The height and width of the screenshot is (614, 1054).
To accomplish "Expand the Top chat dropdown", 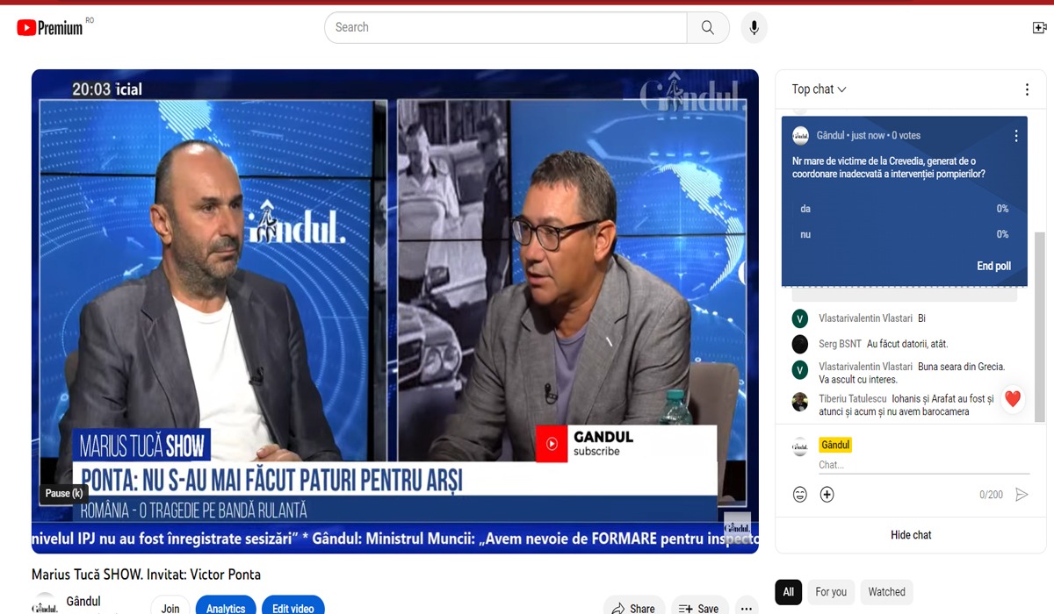I will (x=819, y=89).
